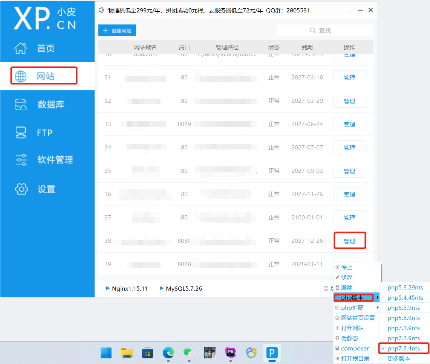Image resolution: width=430 pixels, height=364 pixels.
Task: Open 设置 settings from sidebar
Action: tap(46, 189)
